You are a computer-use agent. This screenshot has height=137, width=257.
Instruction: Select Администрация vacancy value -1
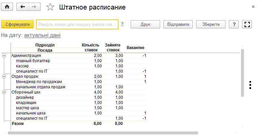(x=144, y=56)
